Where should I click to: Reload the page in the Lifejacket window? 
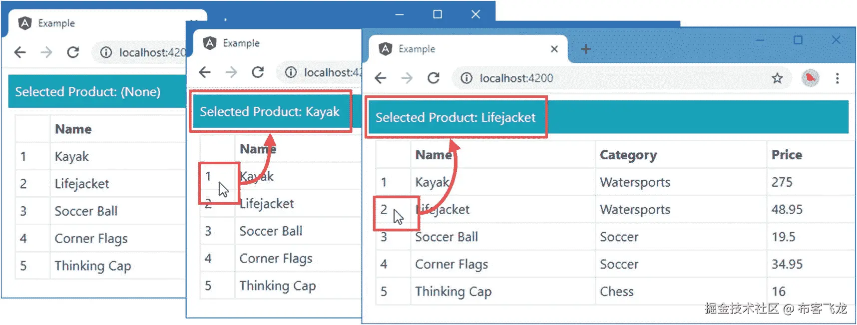pyautogui.click(x=433, y=78)
